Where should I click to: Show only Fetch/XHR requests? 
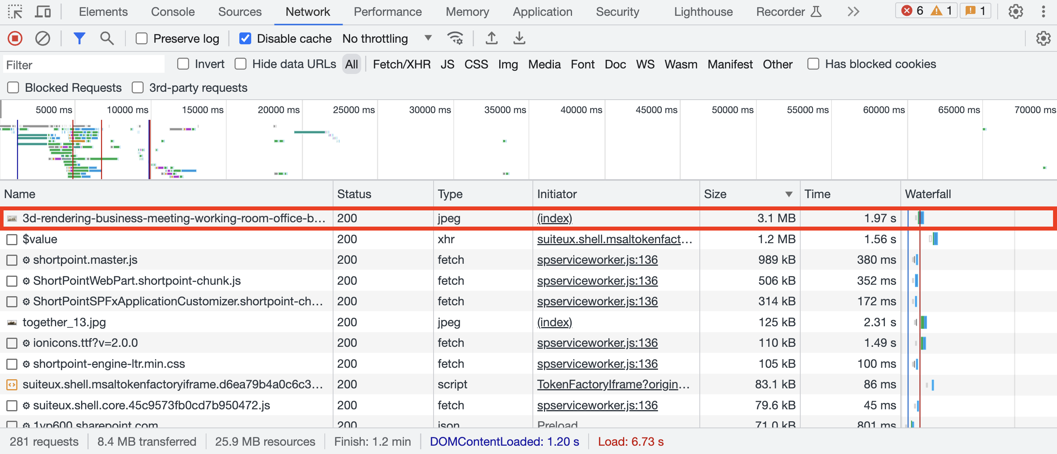pyautogui.click(x=401, y=64)
